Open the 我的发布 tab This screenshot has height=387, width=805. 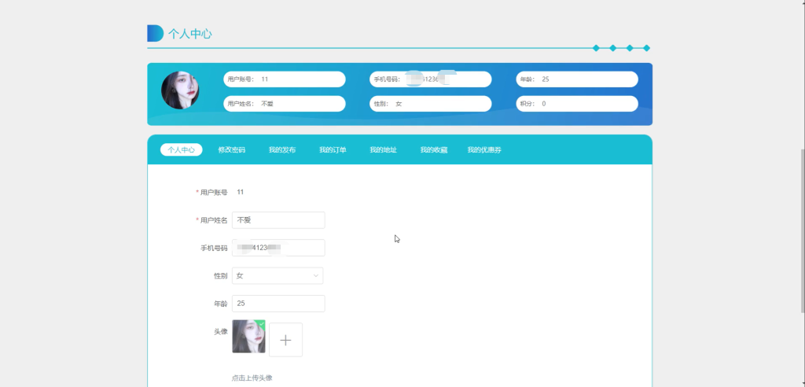pyautogui.click(x=282, y=149)
